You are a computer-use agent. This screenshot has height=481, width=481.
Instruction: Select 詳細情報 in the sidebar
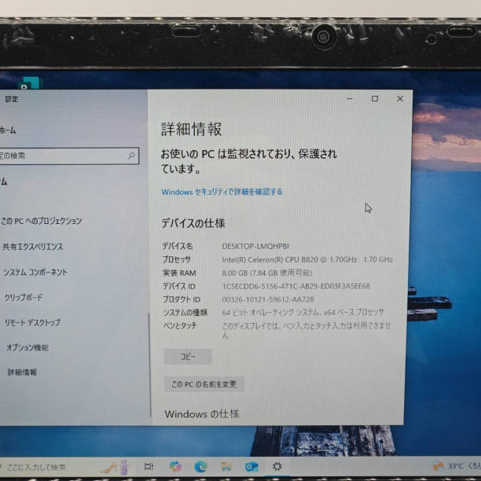(22, 372)
